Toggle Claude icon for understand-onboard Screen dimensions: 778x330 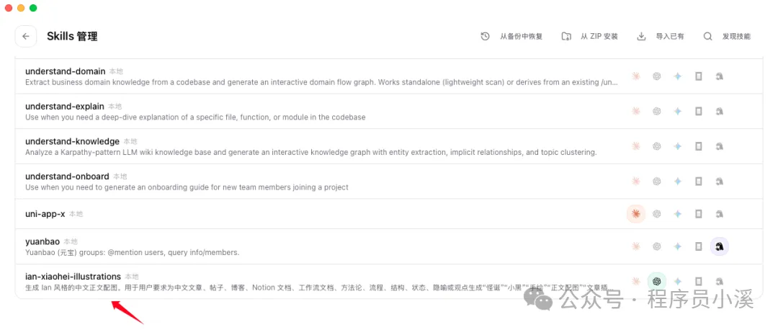click(x=635, y=182)
